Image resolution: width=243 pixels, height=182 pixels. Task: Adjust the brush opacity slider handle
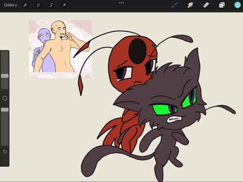pos(5,110)
